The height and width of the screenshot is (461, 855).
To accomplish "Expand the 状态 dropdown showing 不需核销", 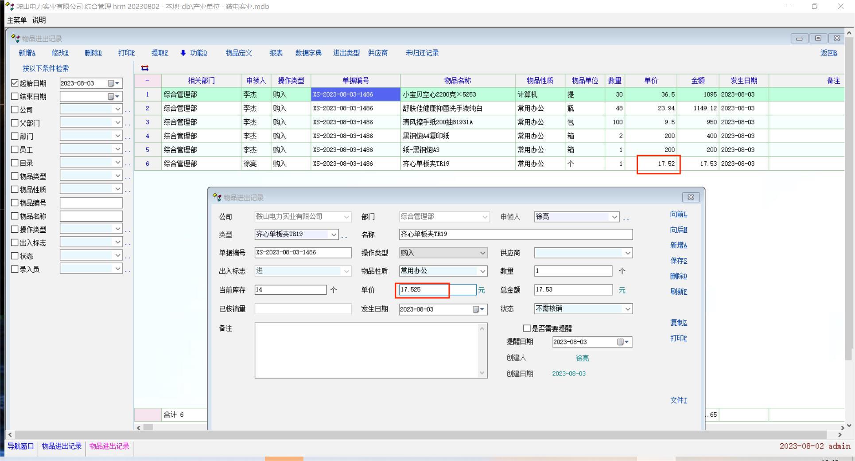I will [x=627, y=309].
